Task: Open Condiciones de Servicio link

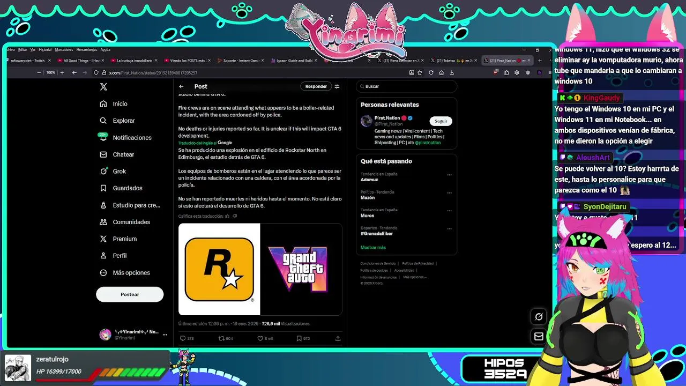Action: pyautogui.click(x=378, y=263)
